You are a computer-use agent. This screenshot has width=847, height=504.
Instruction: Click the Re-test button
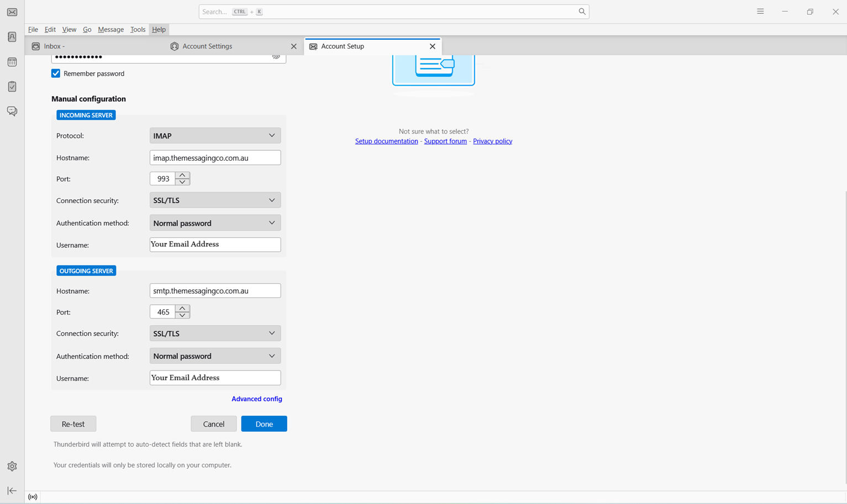(x=73, y=424)
